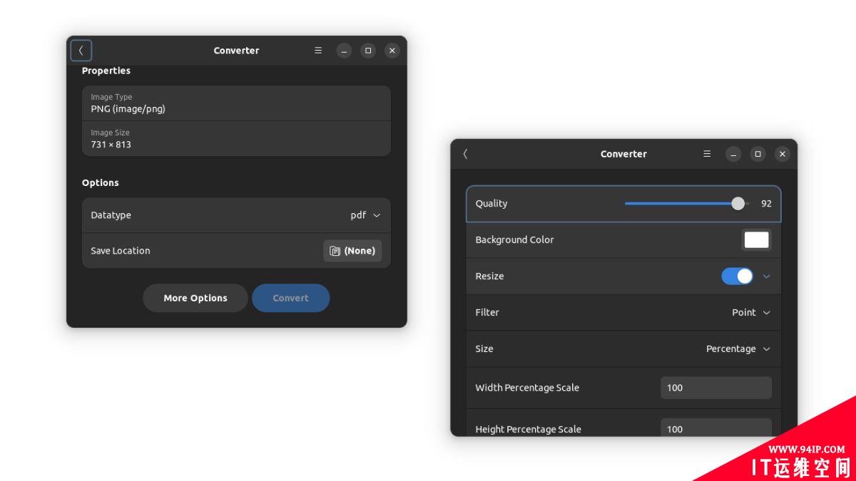The image size is (856, 481).
Task: Click the More Options button
Action: click(195, 298)
